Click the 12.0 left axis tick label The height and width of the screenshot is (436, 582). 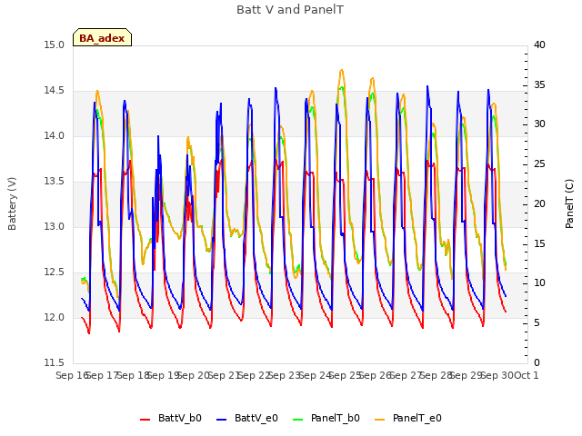[x=55, y=318]
